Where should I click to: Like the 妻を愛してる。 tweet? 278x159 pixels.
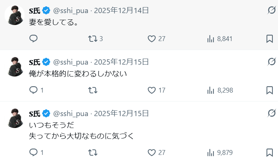(x=152, y=39)
